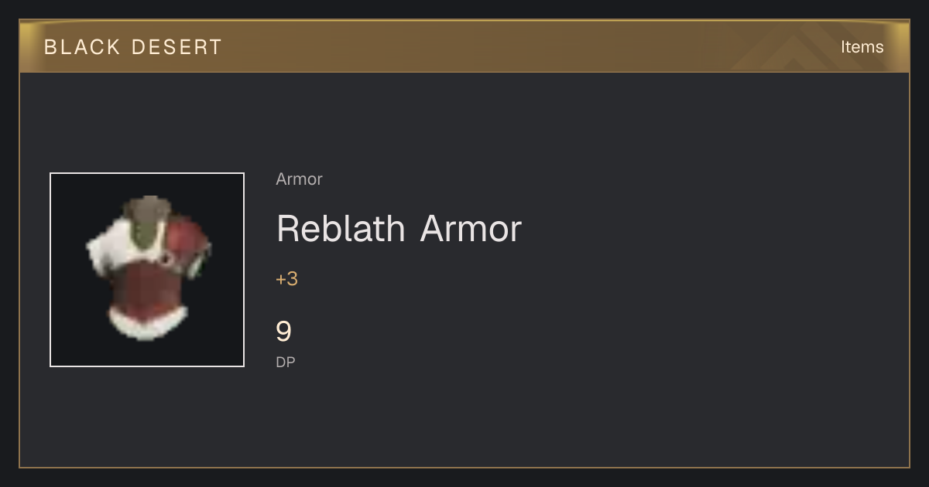Select the Armor category label
This screenshot has height=487, width=929.
299,179
